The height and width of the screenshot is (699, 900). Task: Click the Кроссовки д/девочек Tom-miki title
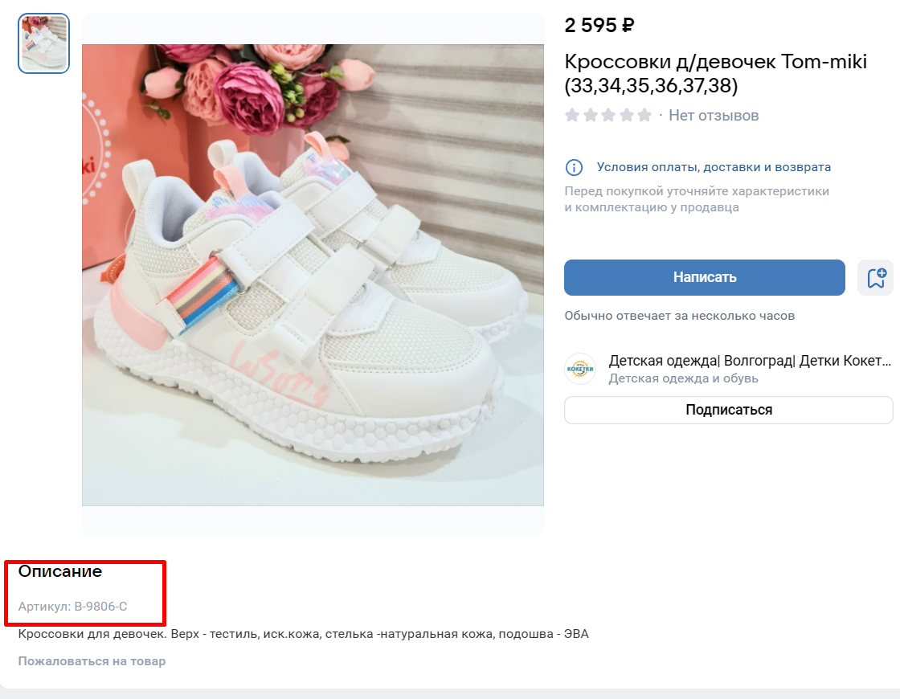(x=715, y=73)
